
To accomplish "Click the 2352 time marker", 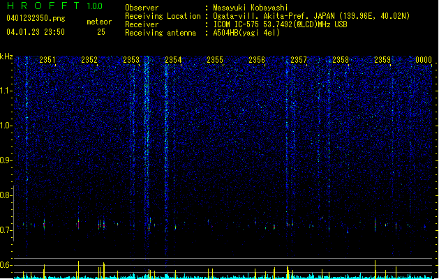I will (x=89, y=60).
